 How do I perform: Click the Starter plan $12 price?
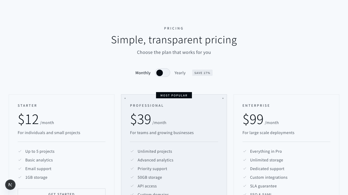click(x=28, y=119)
